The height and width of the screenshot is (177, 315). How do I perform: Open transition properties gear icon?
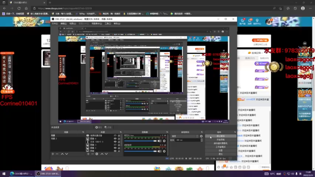(x=201, y=136)
